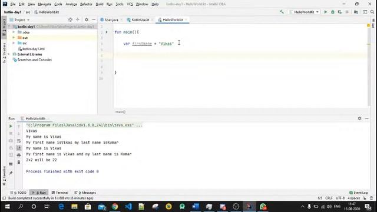Expand the out folder
The height and width of the screenshot is (212, 377).
[14, 38]
